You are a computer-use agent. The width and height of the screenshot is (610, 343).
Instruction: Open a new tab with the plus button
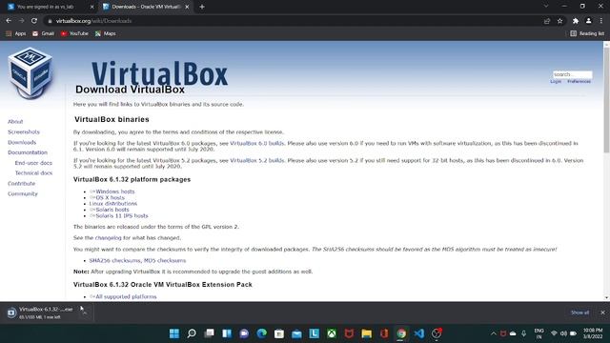coord(202,7)
